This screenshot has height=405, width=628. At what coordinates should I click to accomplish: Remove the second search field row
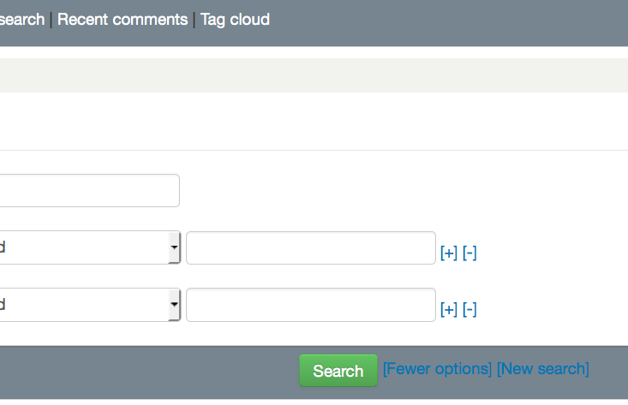pyautogui.click(x=470, y=309)
